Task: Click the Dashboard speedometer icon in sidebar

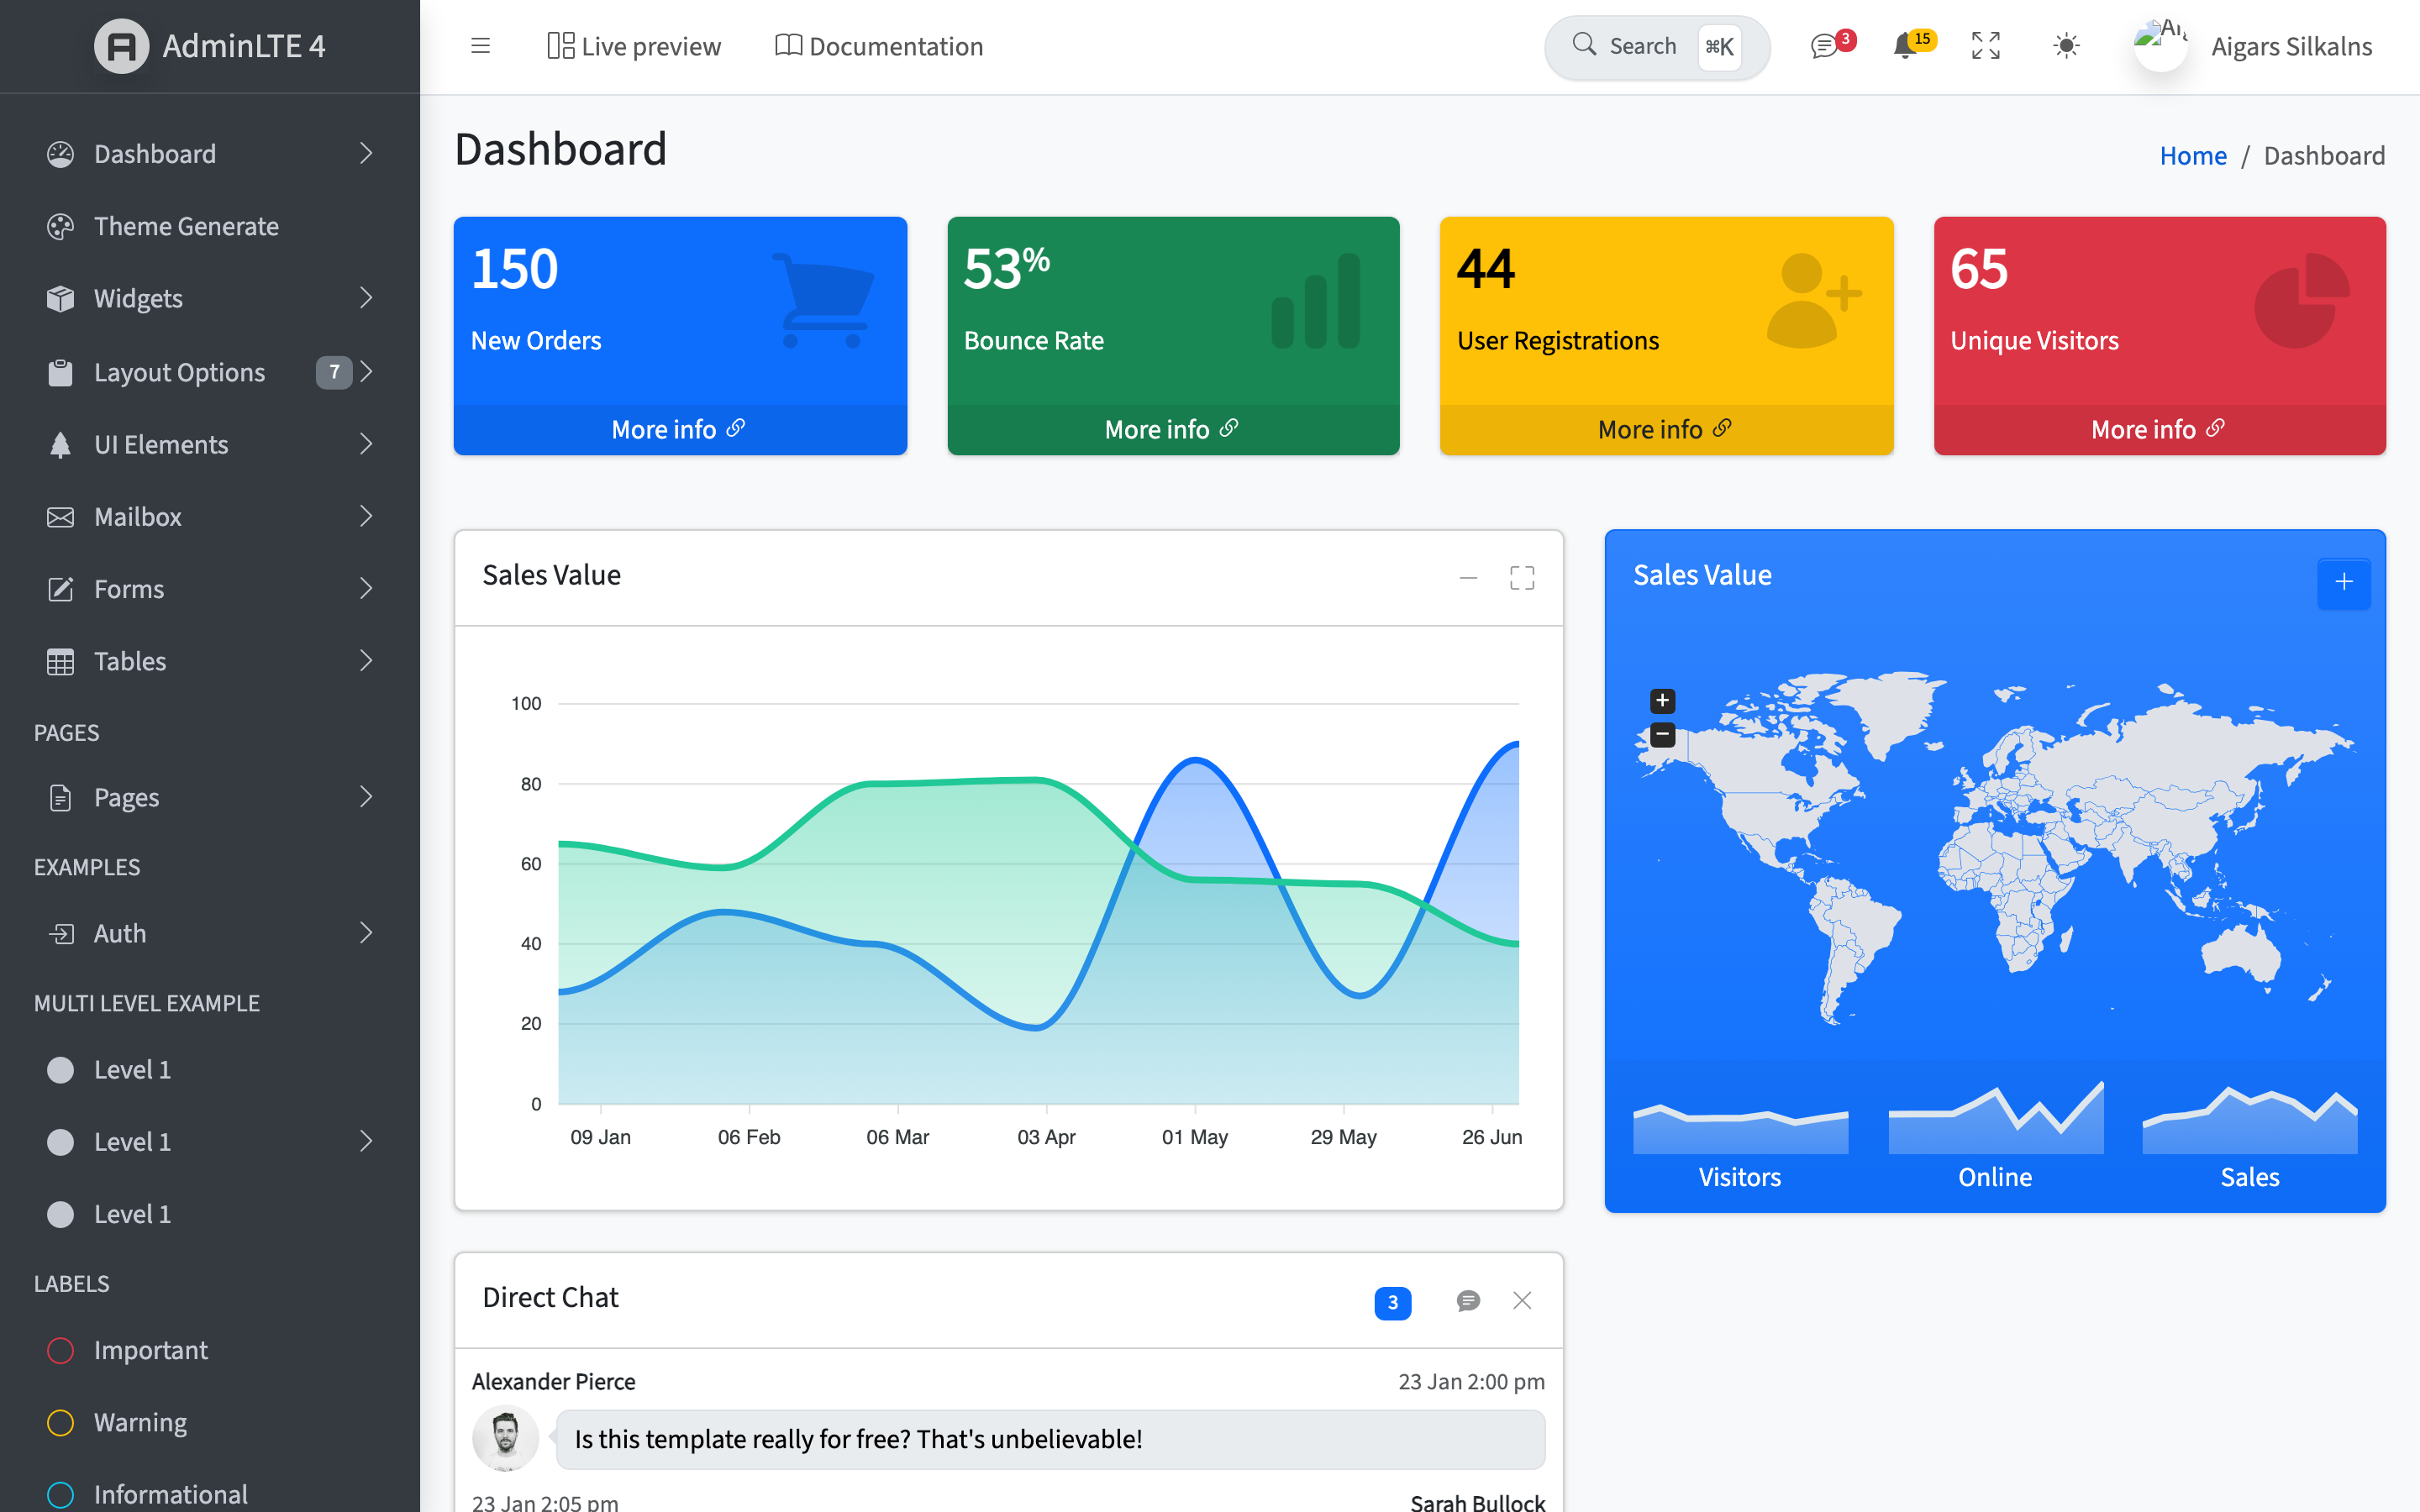Action: 60,154
